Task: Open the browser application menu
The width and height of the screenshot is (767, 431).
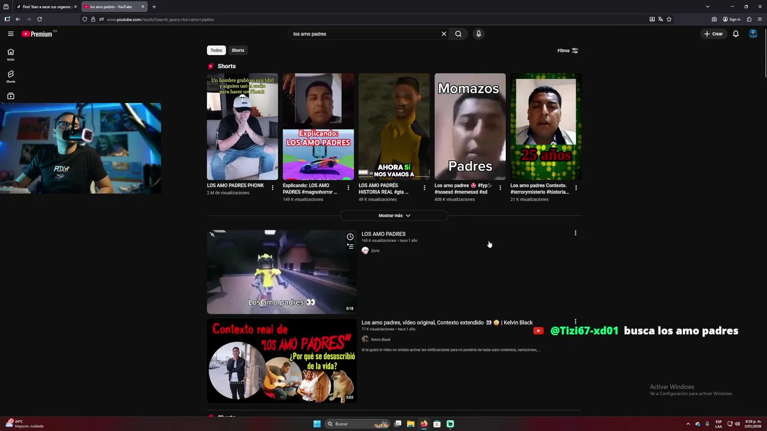Action: (x=760, y=19)
